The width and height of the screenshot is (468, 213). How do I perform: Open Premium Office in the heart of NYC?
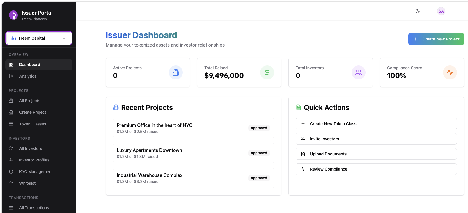click(194, 128)
